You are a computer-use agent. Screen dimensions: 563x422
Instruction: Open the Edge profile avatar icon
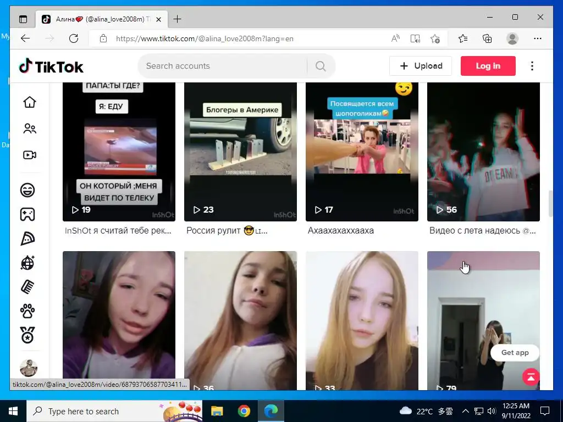(512, 38)
